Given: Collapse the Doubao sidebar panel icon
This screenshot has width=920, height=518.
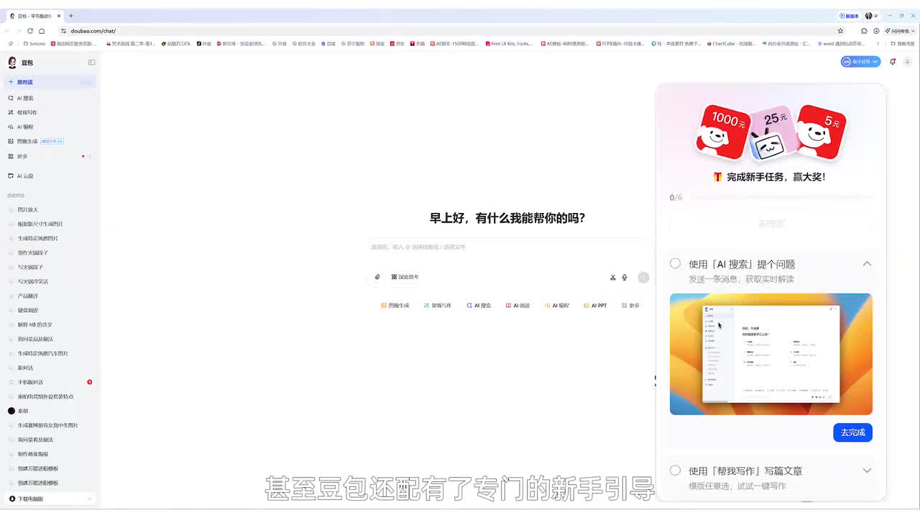Looking at the screenshot, I should point(91,63).
